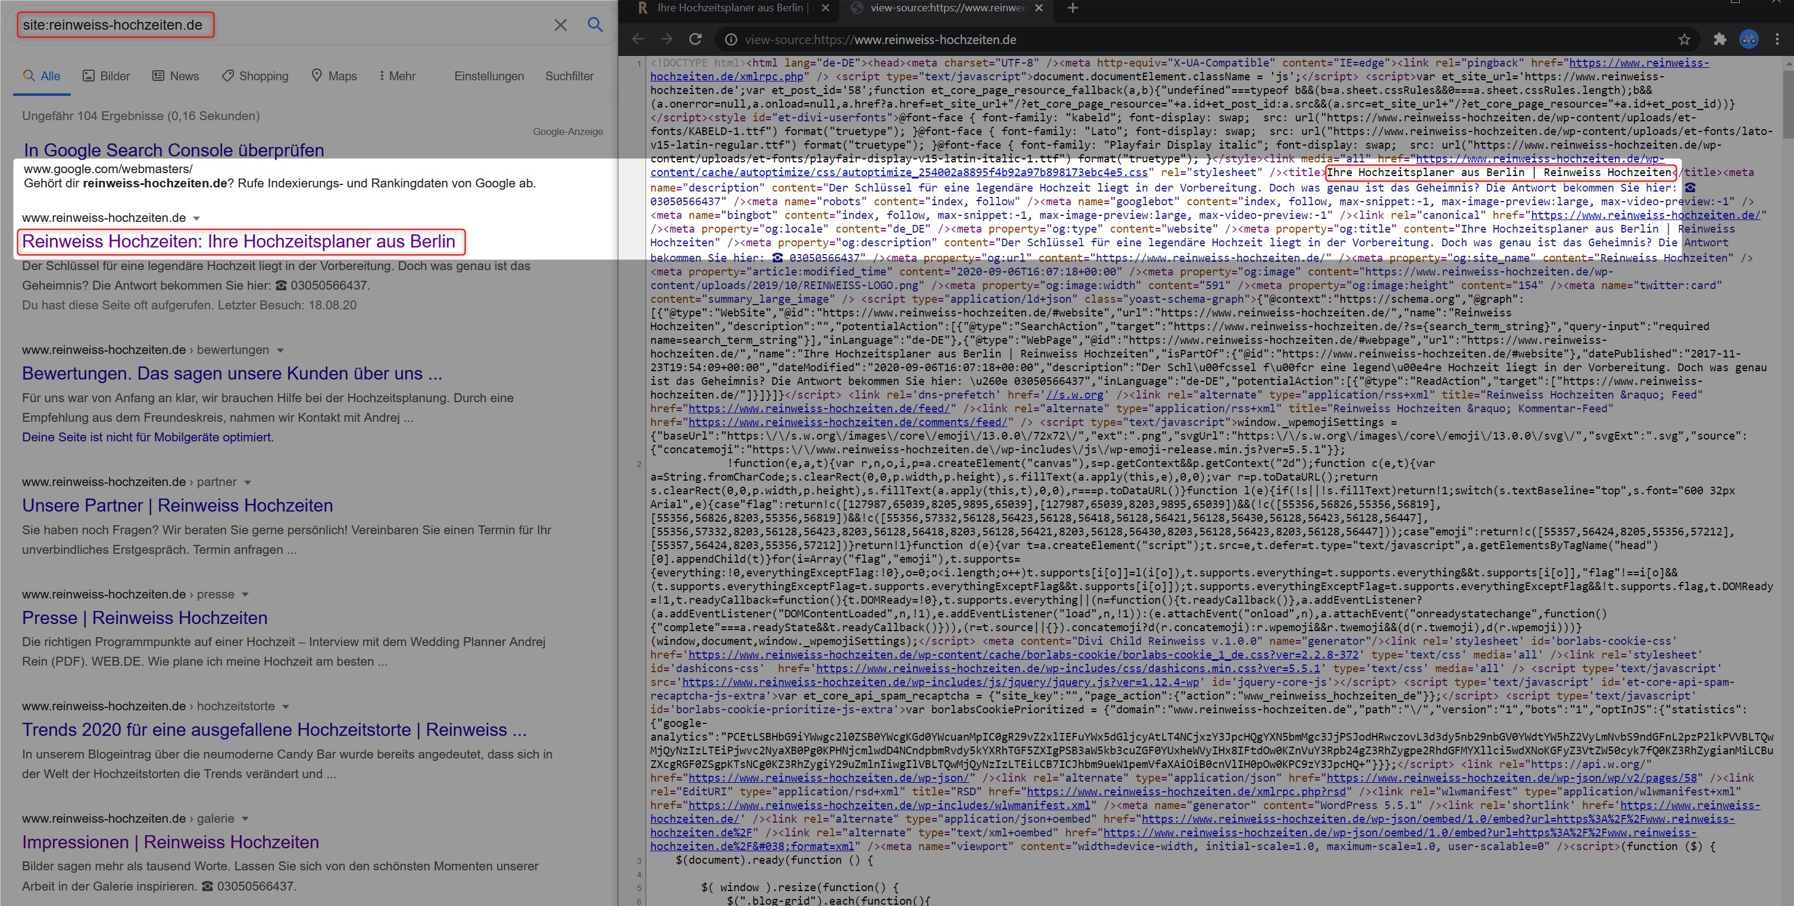Bookmark this page with the star icon

(1684, 39)
